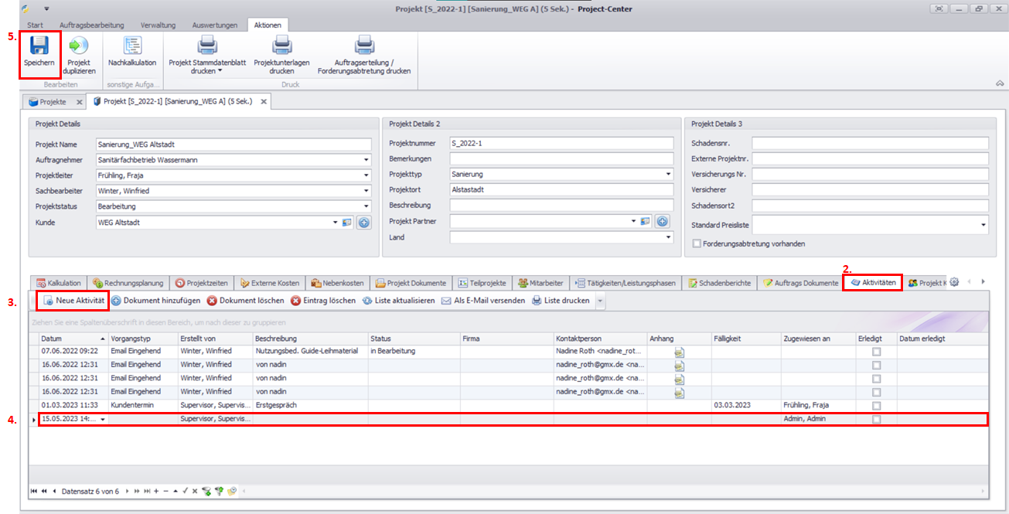Open the Projektzeiten tab

point(203,283)
